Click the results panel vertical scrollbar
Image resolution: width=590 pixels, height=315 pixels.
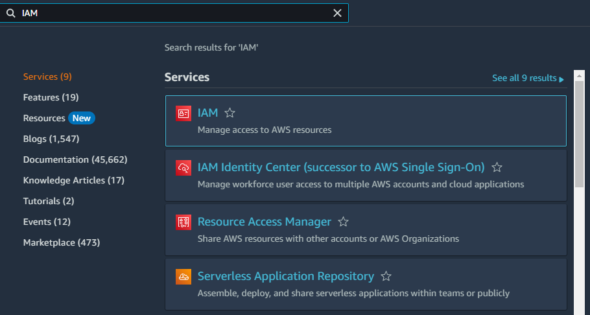click(580, 130)
